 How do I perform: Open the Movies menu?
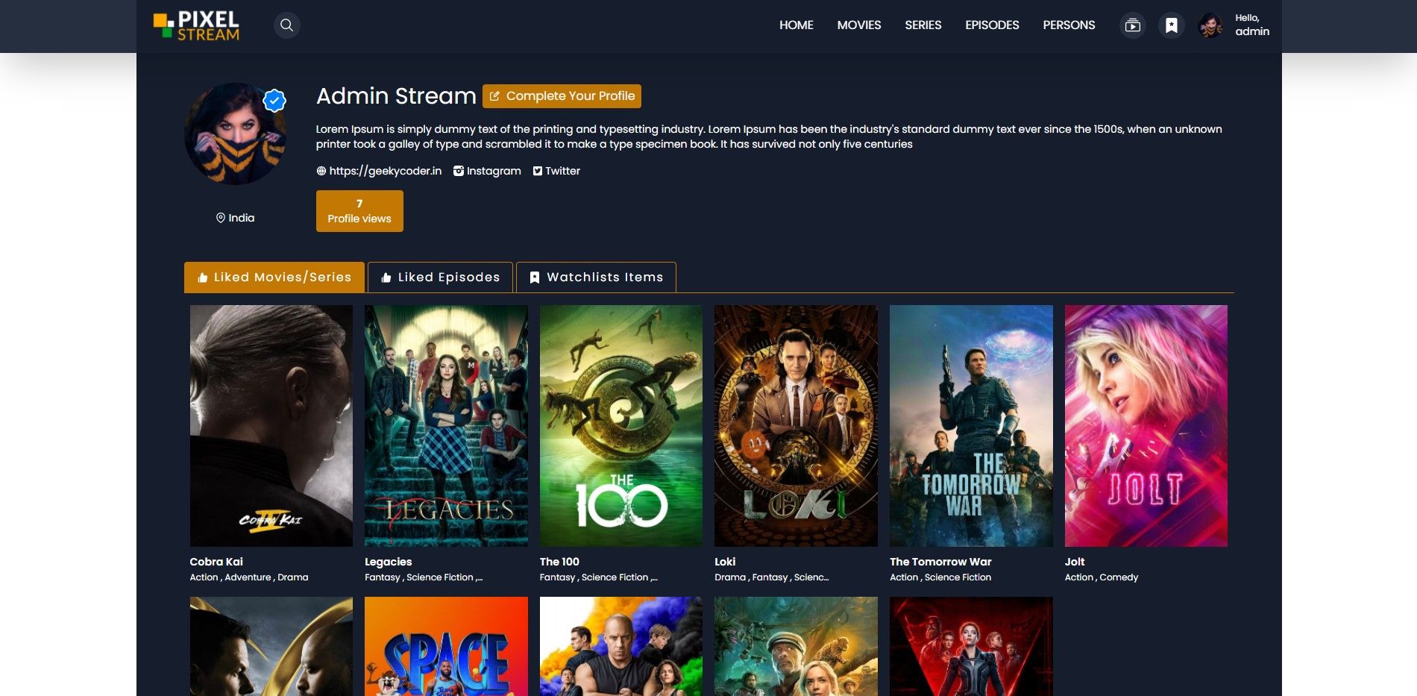point(859,25)
